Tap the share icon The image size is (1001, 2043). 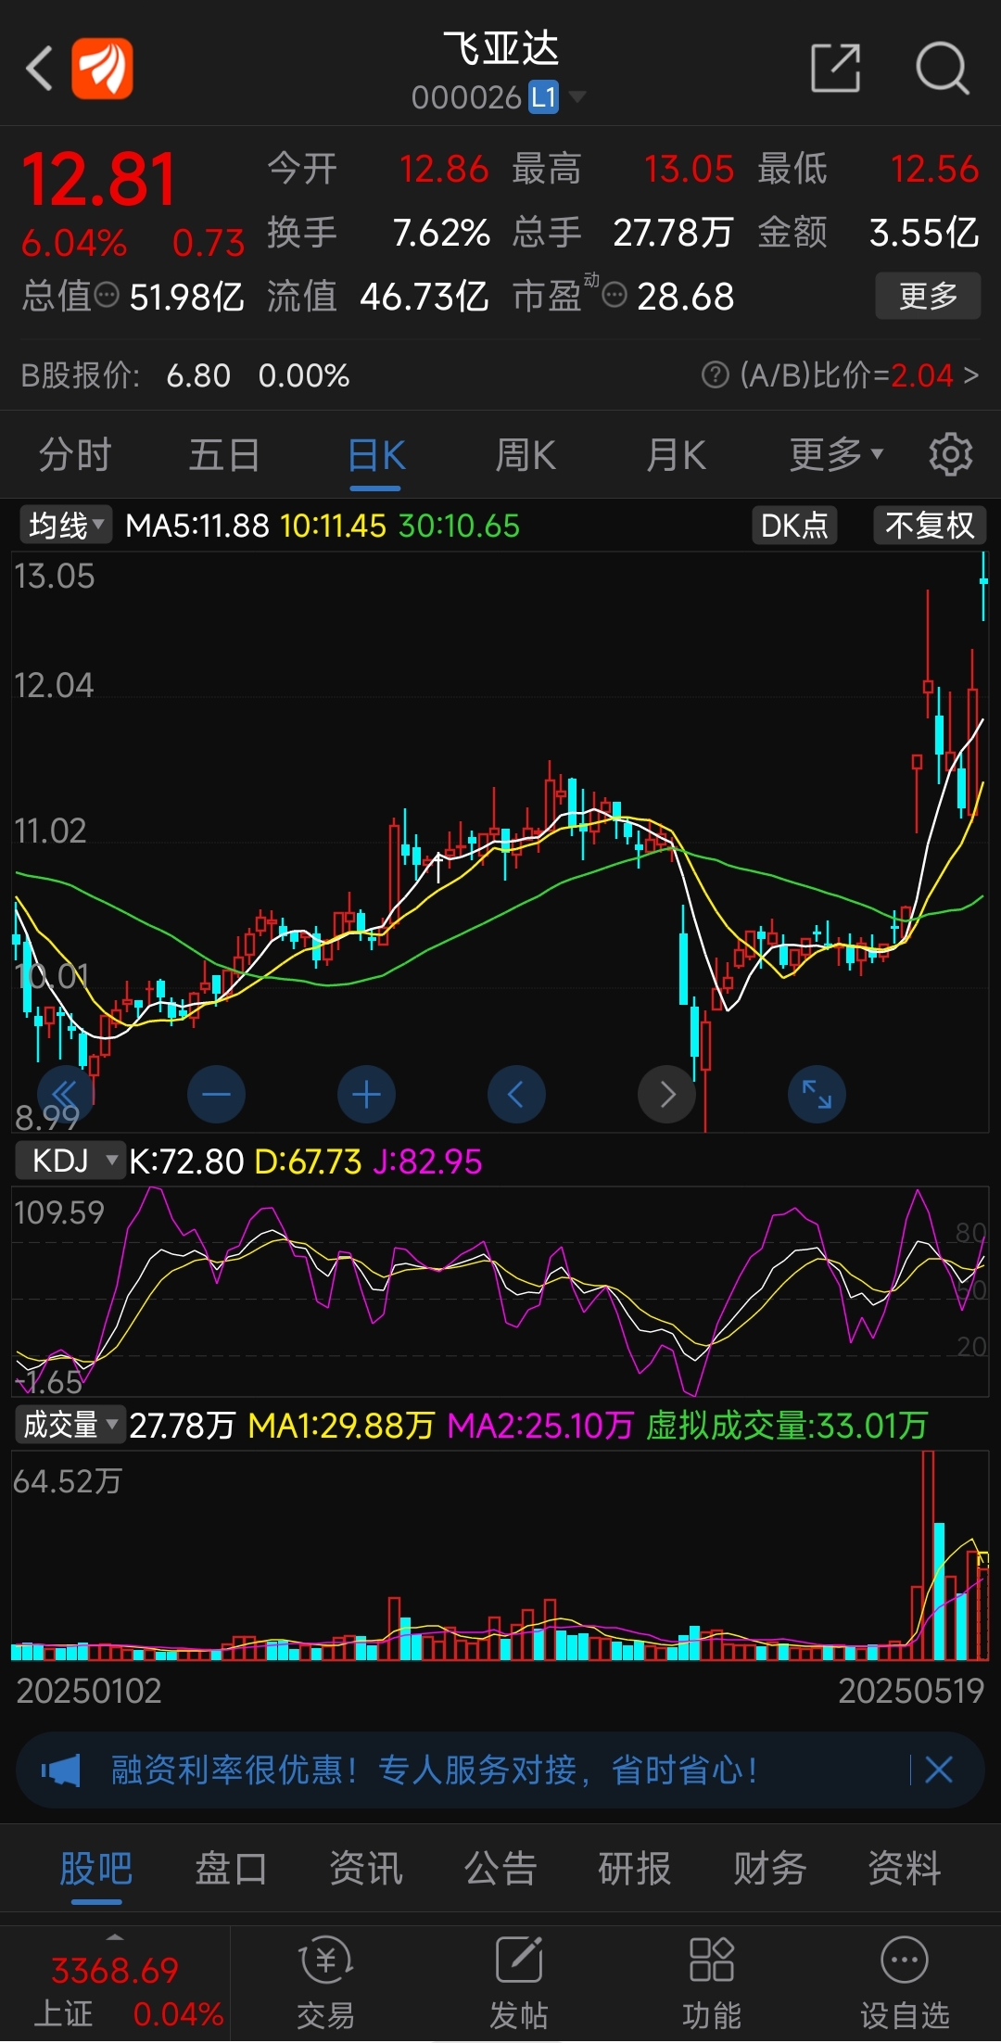click(x=835, y=68)
